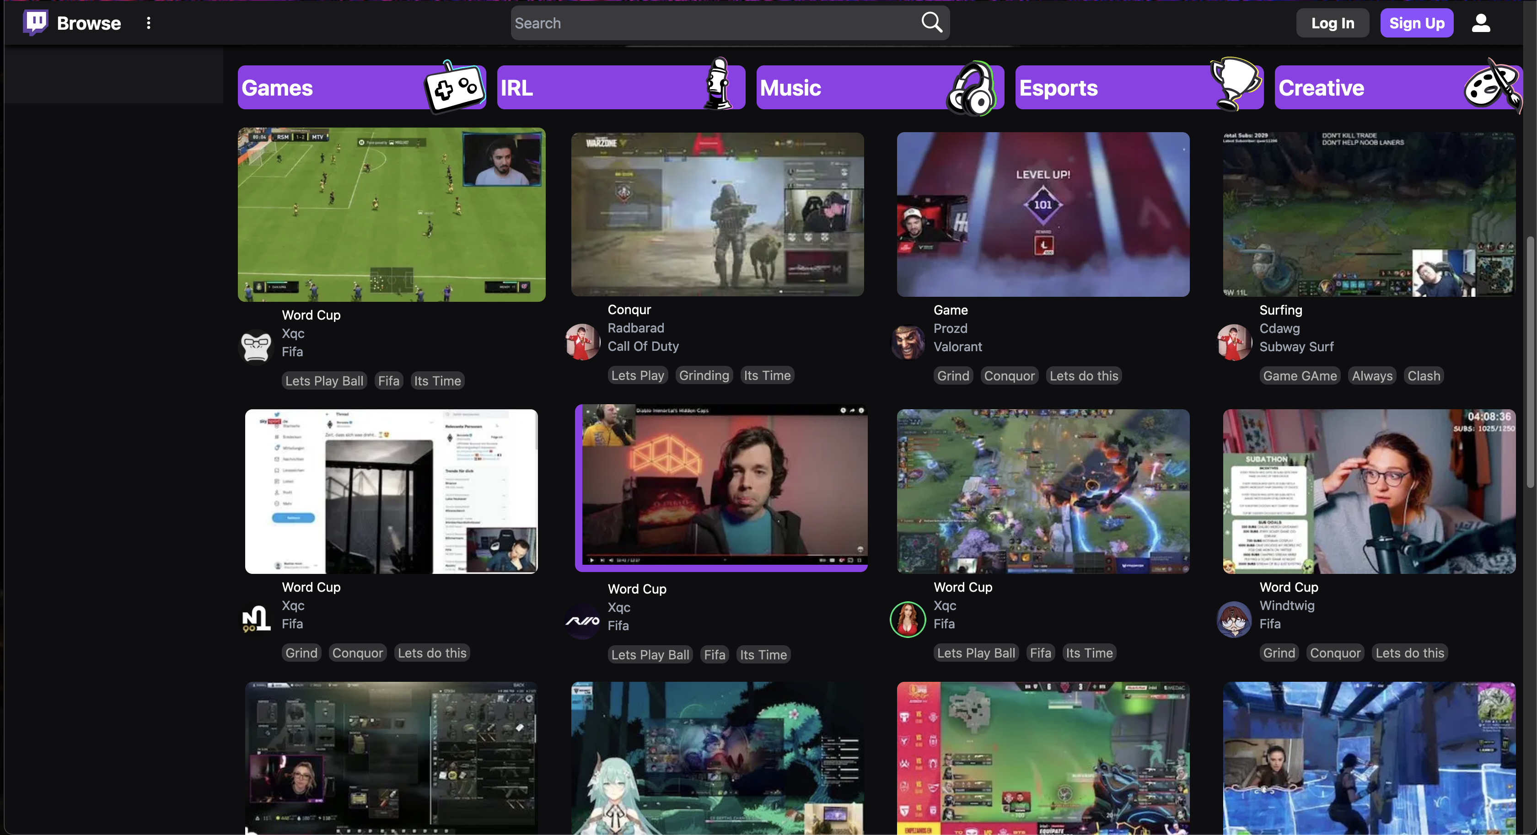Open the three-dot more menu
Screen dimensions: 1537x835
[x=149, y=23]
